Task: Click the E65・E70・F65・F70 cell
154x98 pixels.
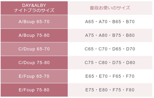Action: (110, 76)
